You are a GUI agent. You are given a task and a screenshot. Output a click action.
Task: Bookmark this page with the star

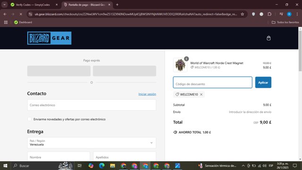[242, 14]
